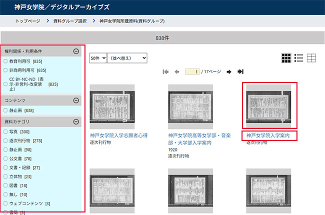Open 神戸女学院入学志願者心得 item link
The width and height of the screenshot is (325, 215).
(119, 135)
